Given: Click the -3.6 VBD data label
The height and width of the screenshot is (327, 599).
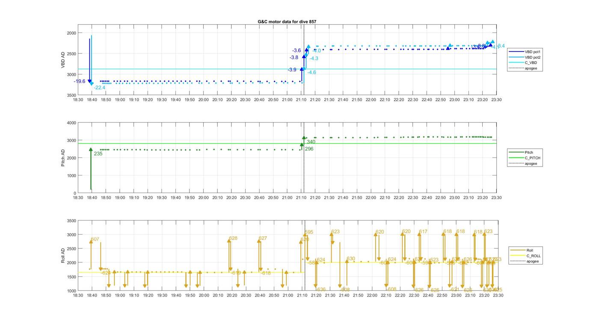Looking at the screenshot, I should (x=297, y=51).
